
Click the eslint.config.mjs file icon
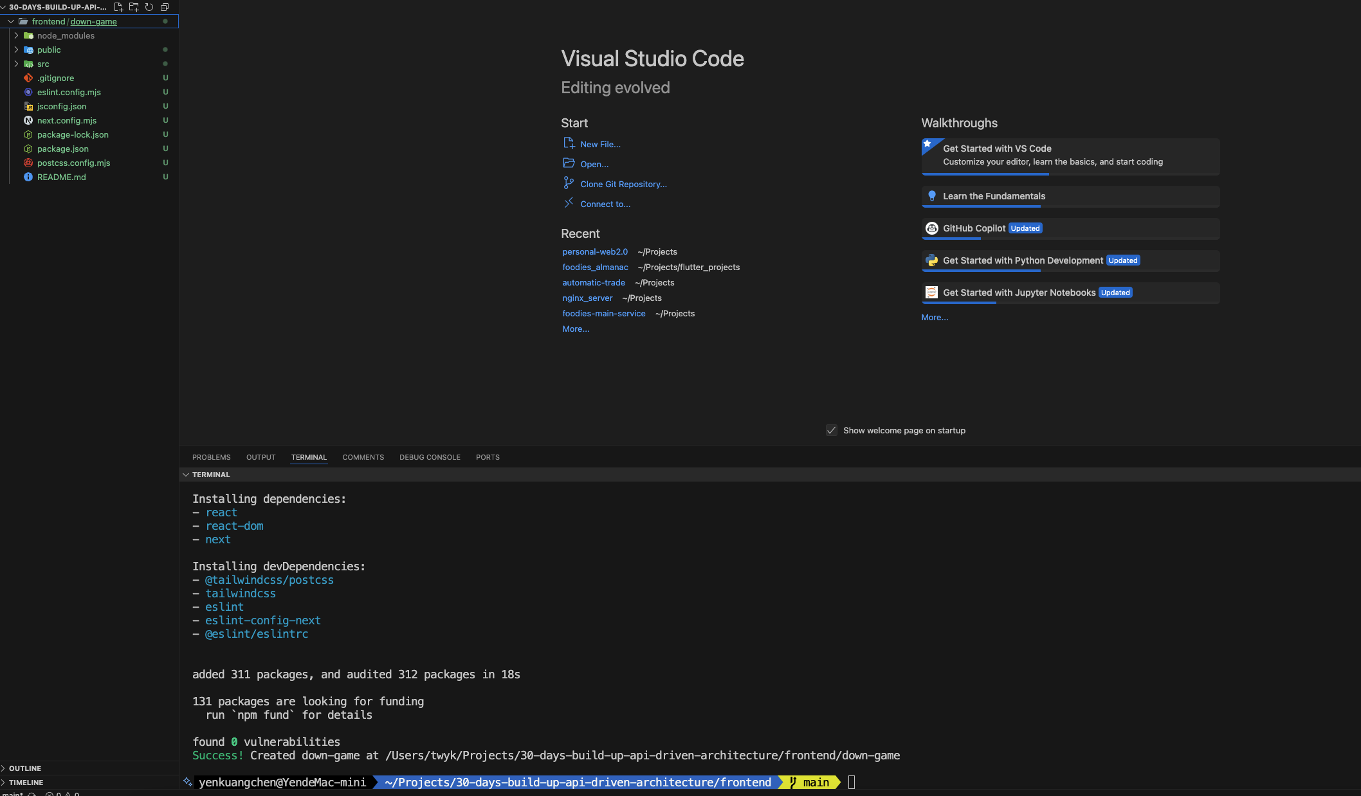tap(28, 92)
